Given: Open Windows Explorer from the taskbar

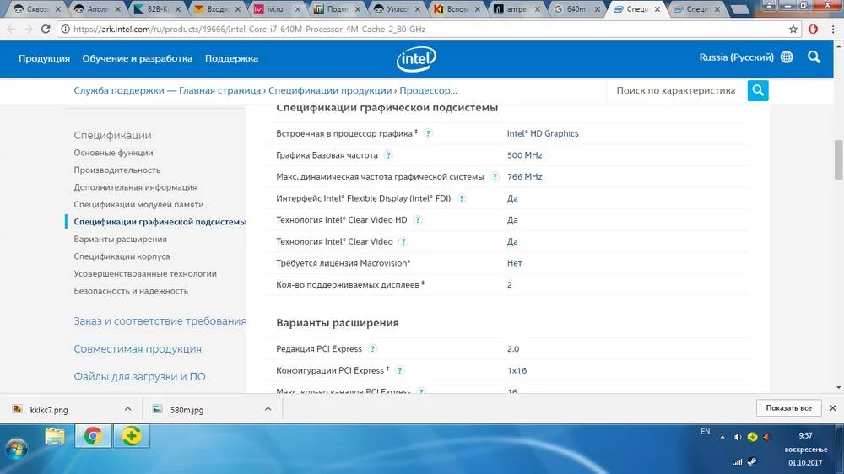Looking at the screenshot, I should [x=55, y=436].
